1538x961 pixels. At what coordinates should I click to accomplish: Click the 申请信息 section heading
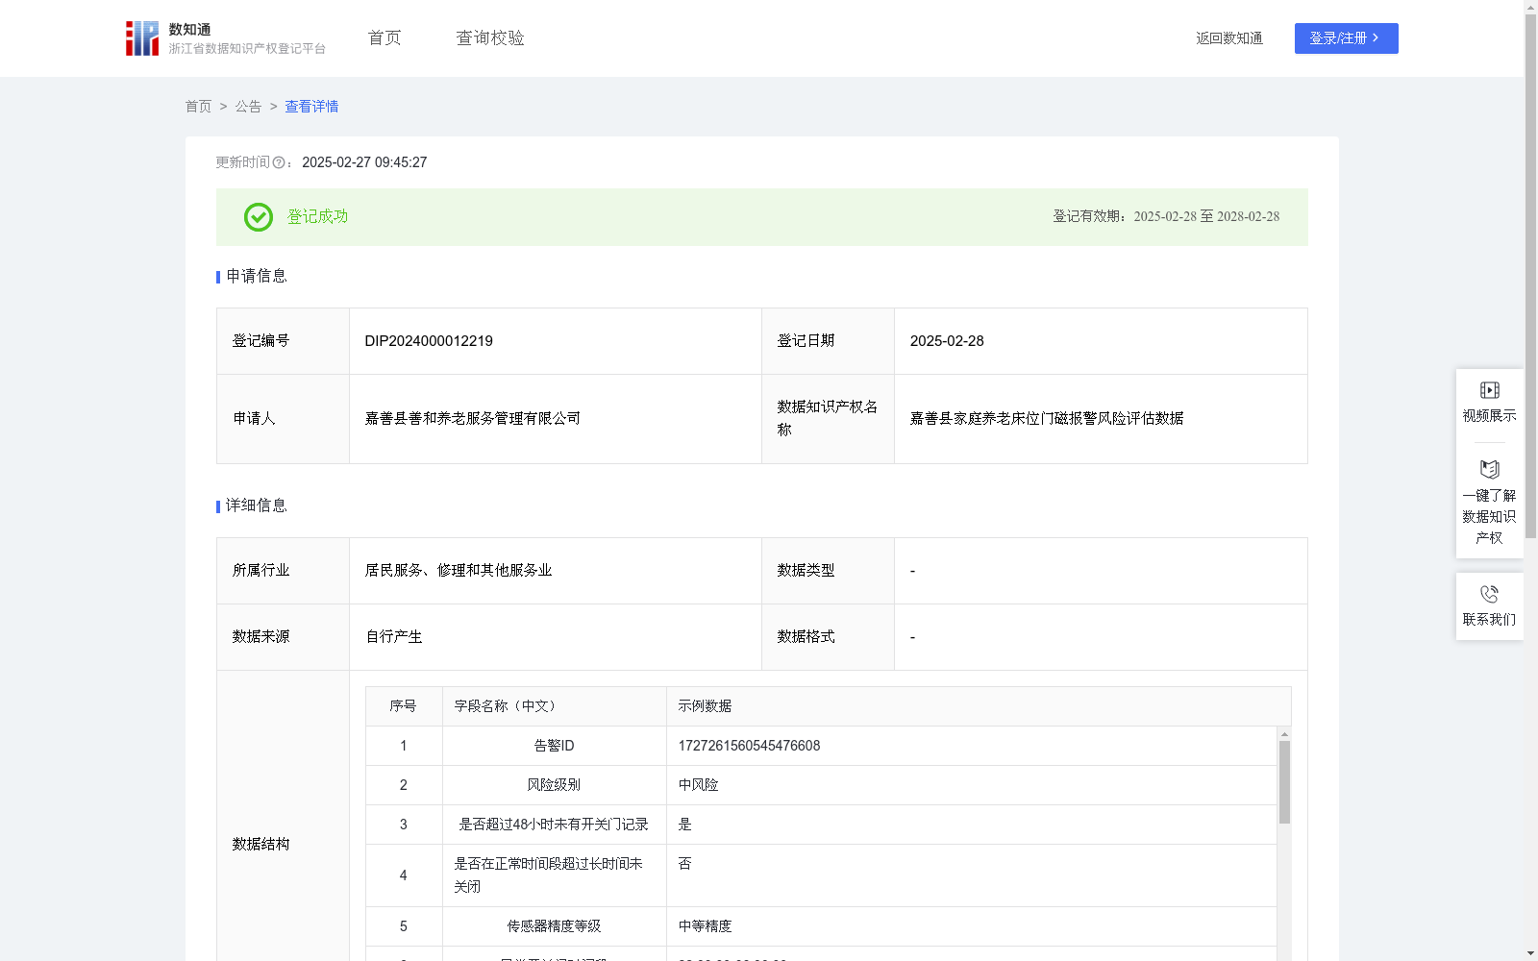(256, 277)
